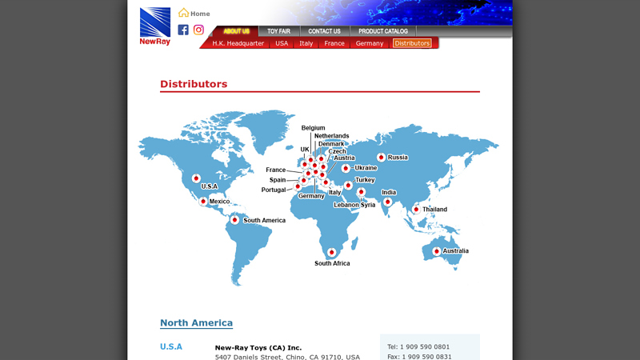Click the France map label
The width and height of the screenshot is (640, 360).
(275, 170)
